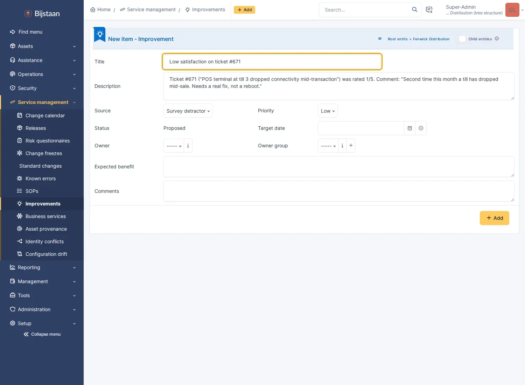Click into the Comments textarea

click(x=339, y=191)
